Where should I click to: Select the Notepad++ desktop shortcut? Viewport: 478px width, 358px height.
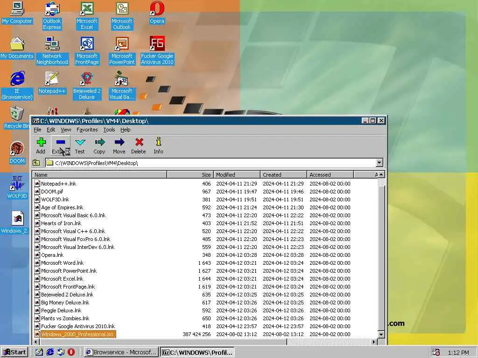click(x=52, y=83)
